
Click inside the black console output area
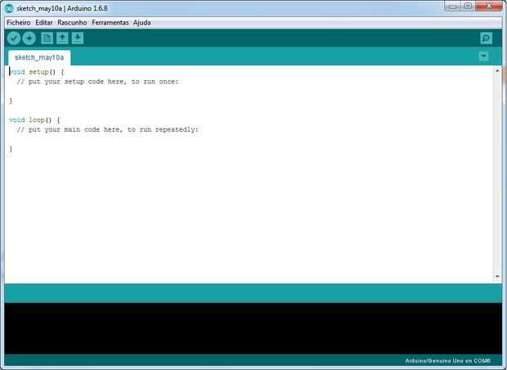click(x=253, y=328)
